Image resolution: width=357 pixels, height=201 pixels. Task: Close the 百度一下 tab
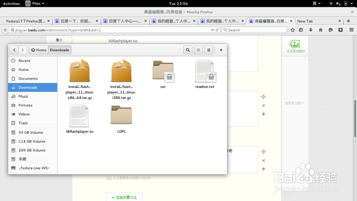[x=97, y=21]
